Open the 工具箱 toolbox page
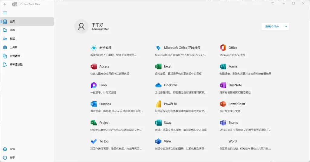310x162 pixels. pos(27,47)
